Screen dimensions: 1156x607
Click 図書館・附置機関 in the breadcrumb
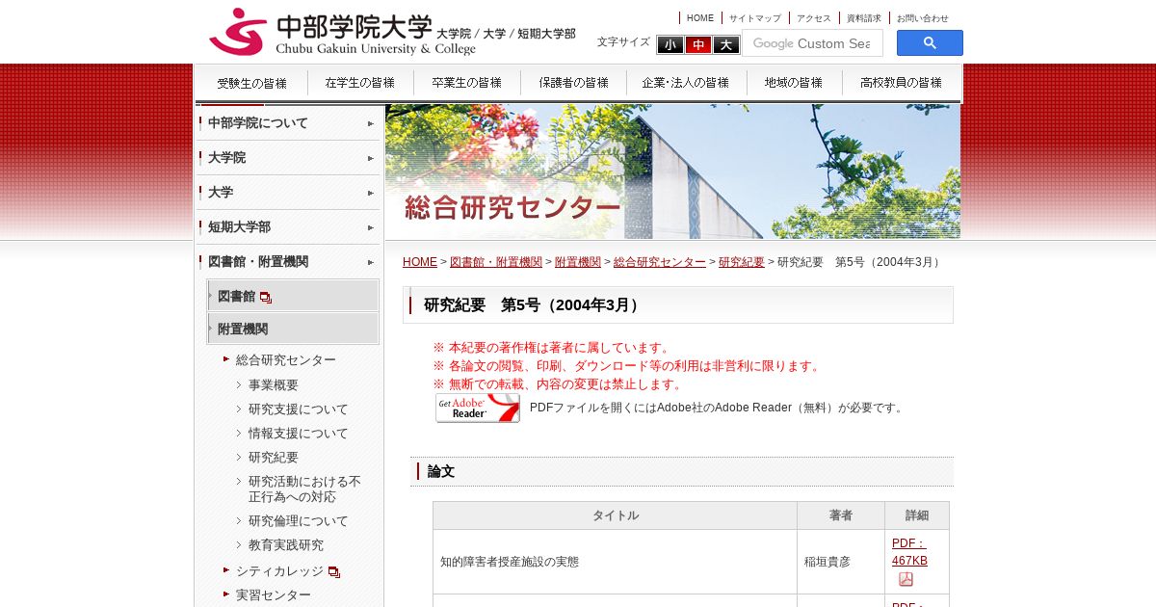click(x=496, y=262)
